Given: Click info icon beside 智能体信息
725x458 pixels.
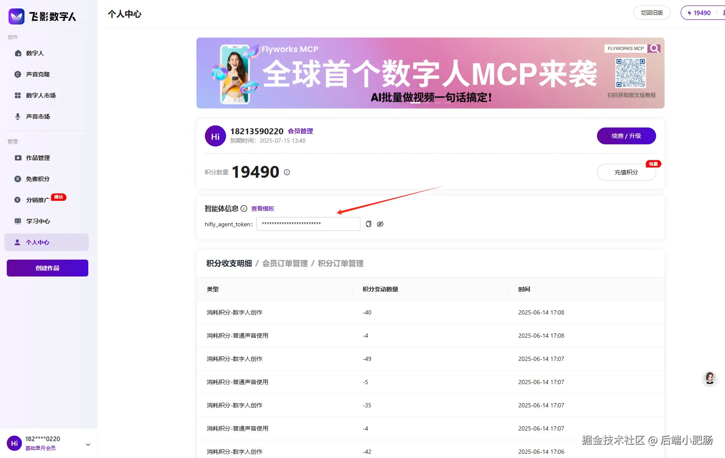Looking at the screenshot, I should [244, 209].
